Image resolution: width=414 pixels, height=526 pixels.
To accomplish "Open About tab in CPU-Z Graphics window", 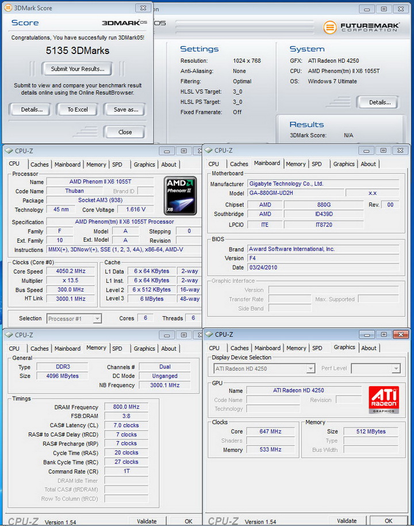I will tap(369, 348).
